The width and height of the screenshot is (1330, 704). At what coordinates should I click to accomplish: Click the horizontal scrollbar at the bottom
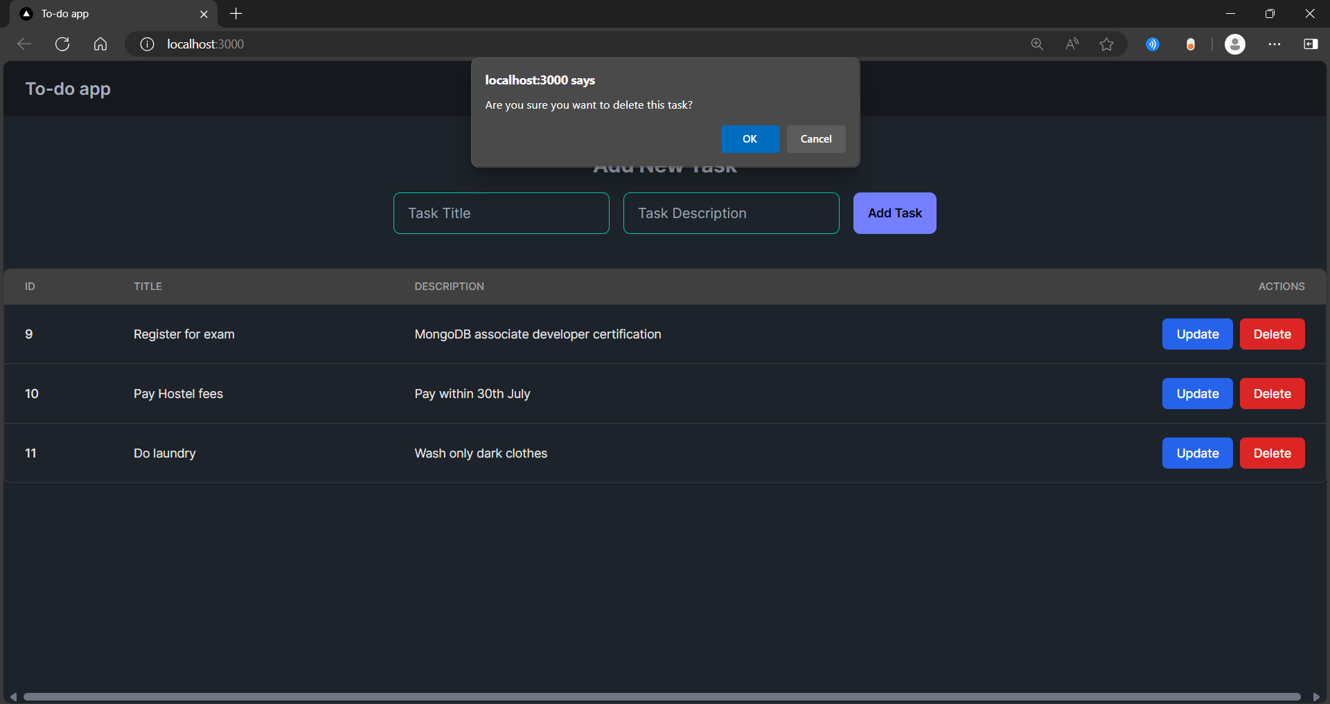[662, 697]
